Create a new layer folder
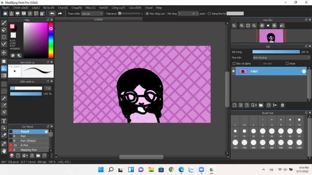 pyautogui.click(x=261, y=105)
